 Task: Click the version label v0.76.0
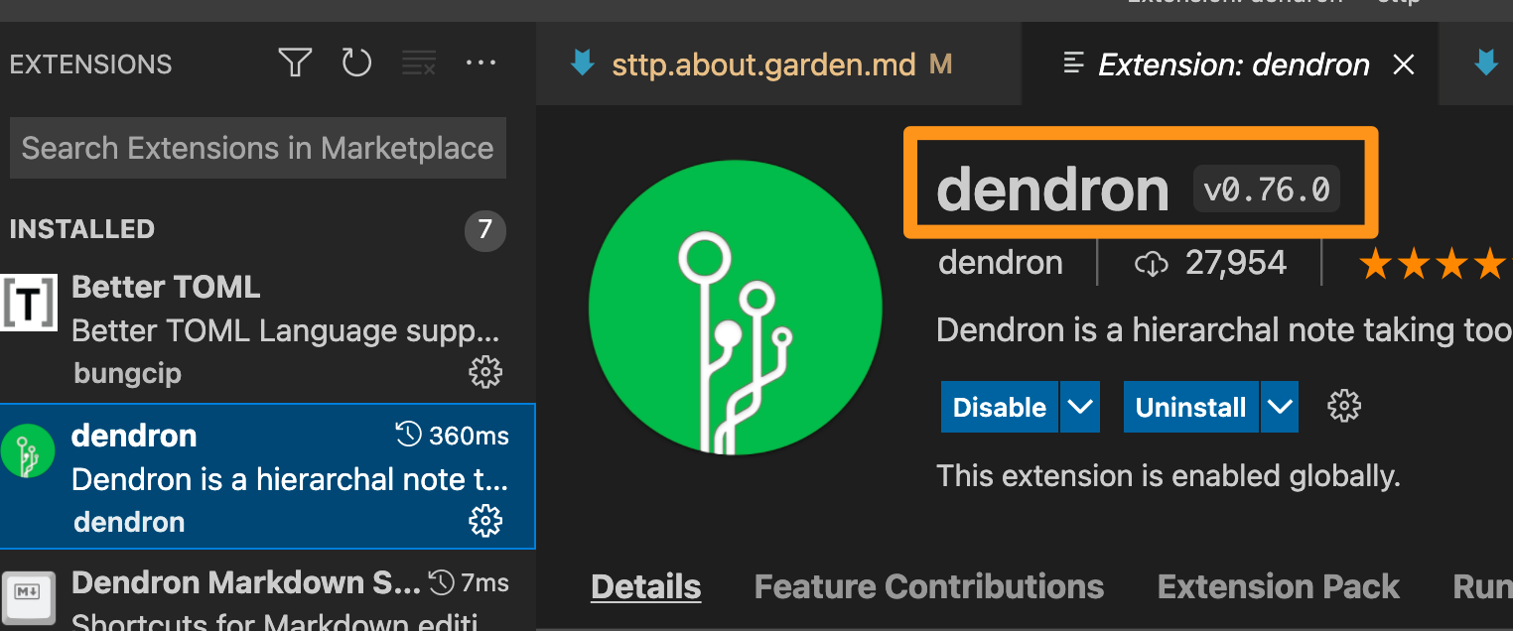click(1267, 189)
